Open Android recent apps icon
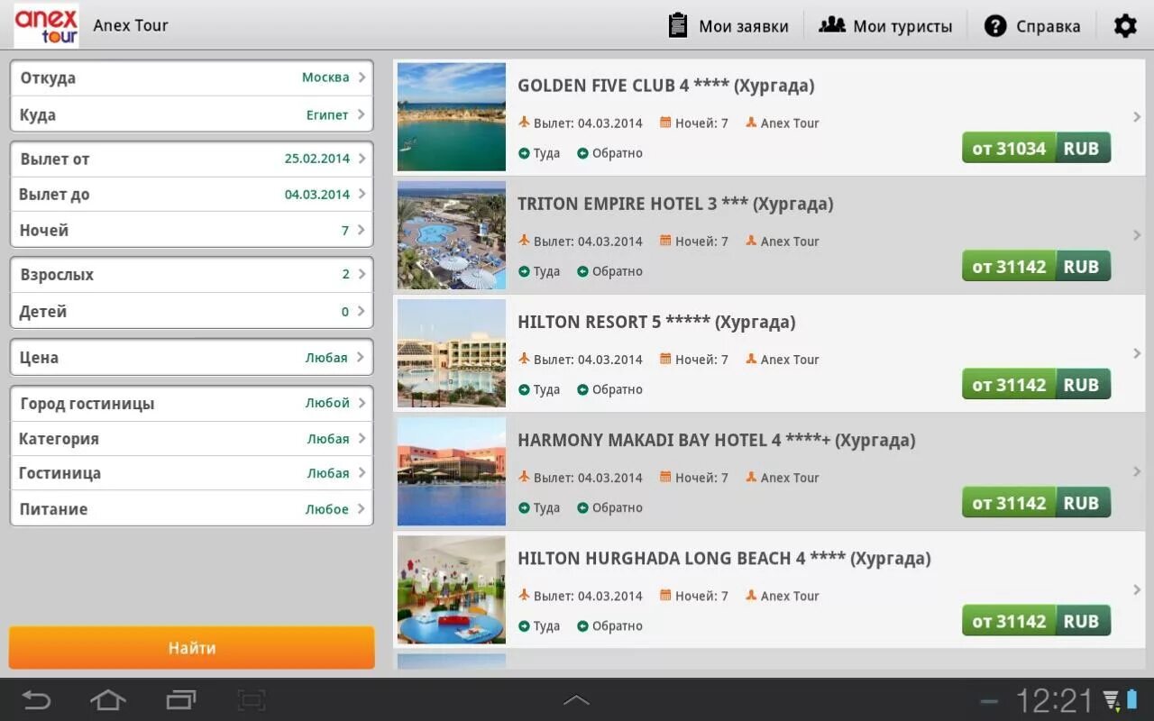Viewport: 1154px width, 721px height. [181, 699]
